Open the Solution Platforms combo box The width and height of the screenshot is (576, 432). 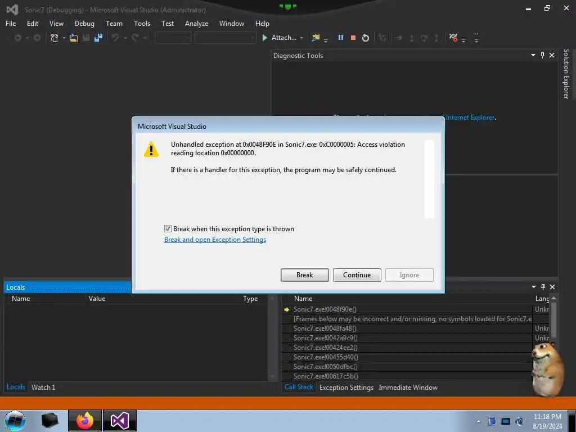click(225, 38)
